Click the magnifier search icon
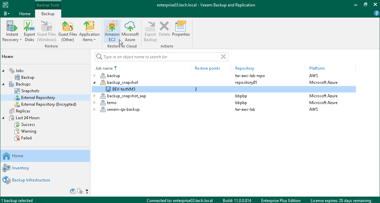Screen dimensions: 380x203 click(x=99, y=57)
